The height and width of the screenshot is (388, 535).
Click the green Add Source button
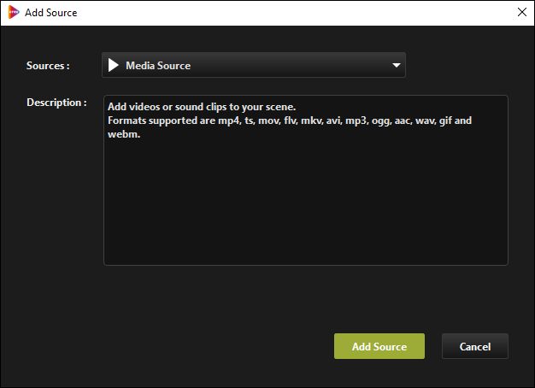tap(379, 346)
